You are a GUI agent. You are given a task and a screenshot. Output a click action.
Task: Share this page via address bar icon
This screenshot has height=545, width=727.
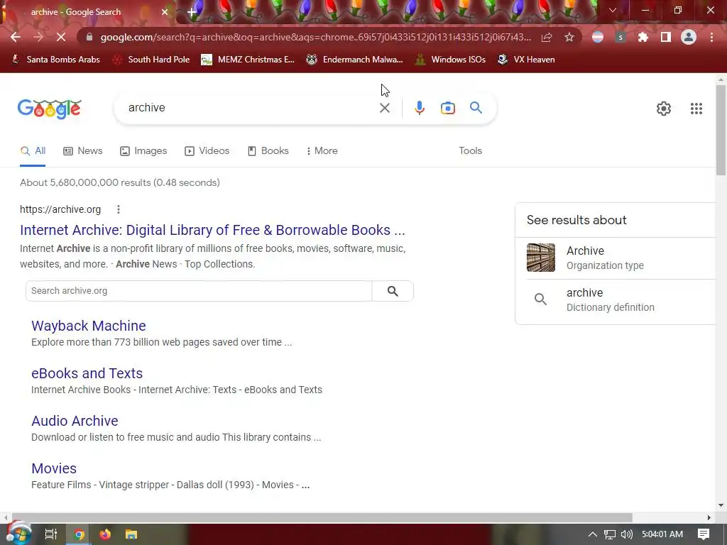tap(547, 37)
